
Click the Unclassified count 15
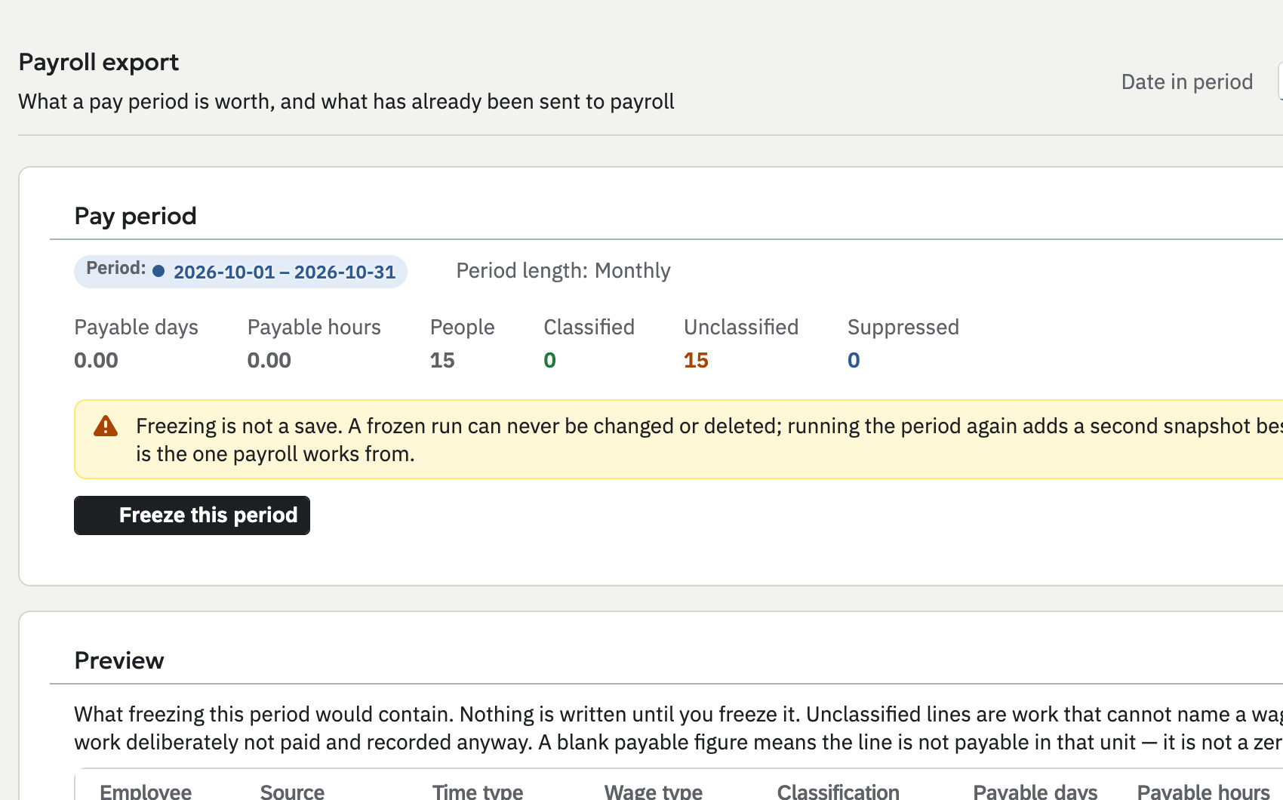coord(696,361)
